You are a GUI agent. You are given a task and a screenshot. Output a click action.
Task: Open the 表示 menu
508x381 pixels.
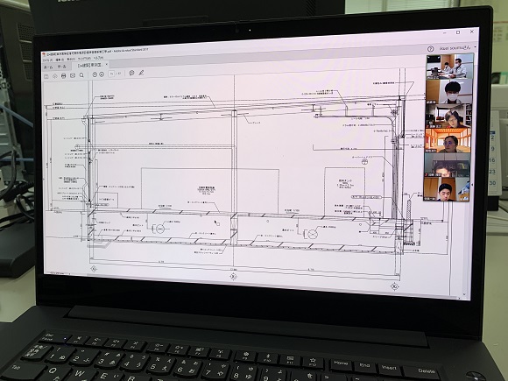point(71,60)
